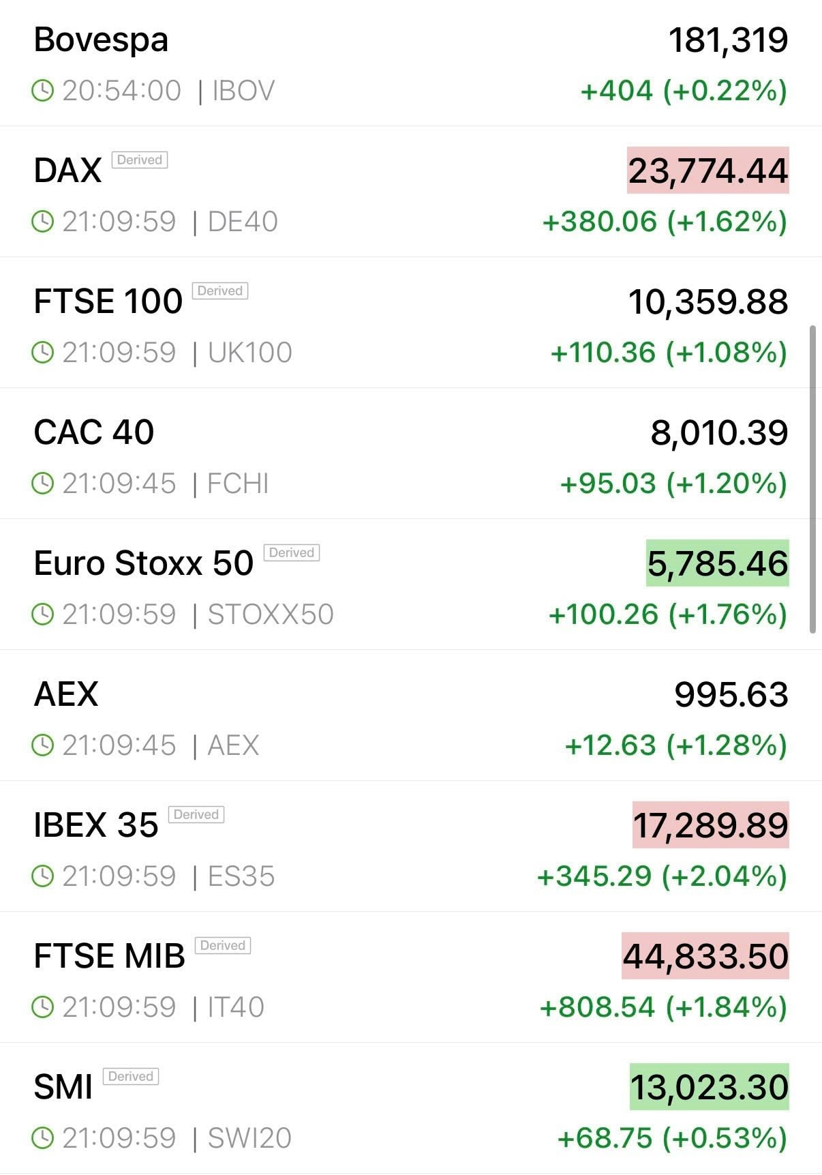The width and height of the screenshot is (822, 1175).
Task: Click the clock icon beside Bovespa timestamp
Action: click(x=42, y=91)
